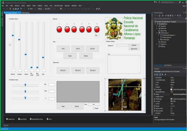Viewport: 187px width, 131px height.
Task: Click the UpdateTimer component in tray
Action: [x=11, y=119]
